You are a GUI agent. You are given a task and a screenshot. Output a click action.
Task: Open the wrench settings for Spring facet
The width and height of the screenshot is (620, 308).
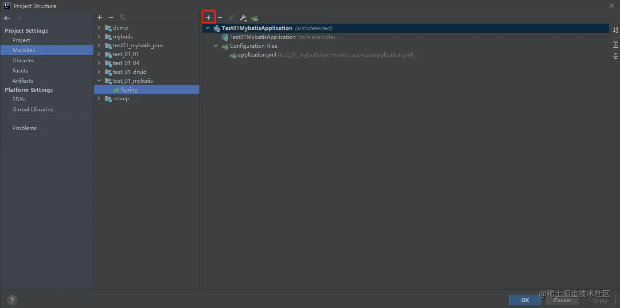(x=243, y=18)
